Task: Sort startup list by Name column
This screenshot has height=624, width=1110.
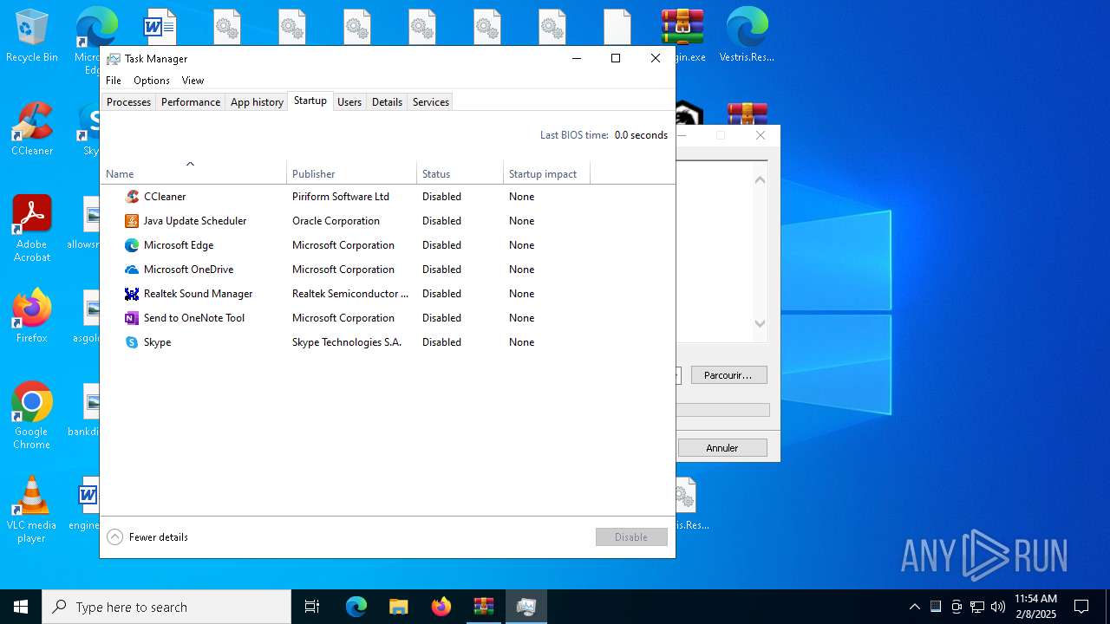Action: [193, 173]
